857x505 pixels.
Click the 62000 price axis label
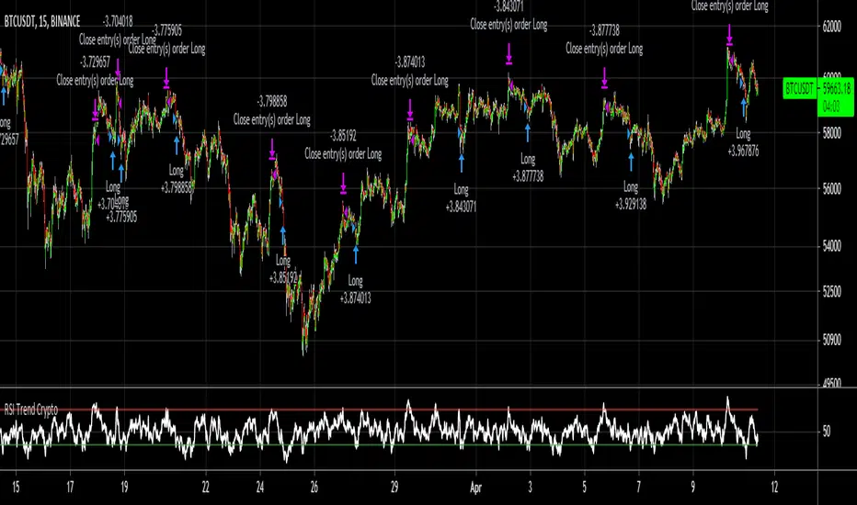pyautogui.click(x=831, y=27)
